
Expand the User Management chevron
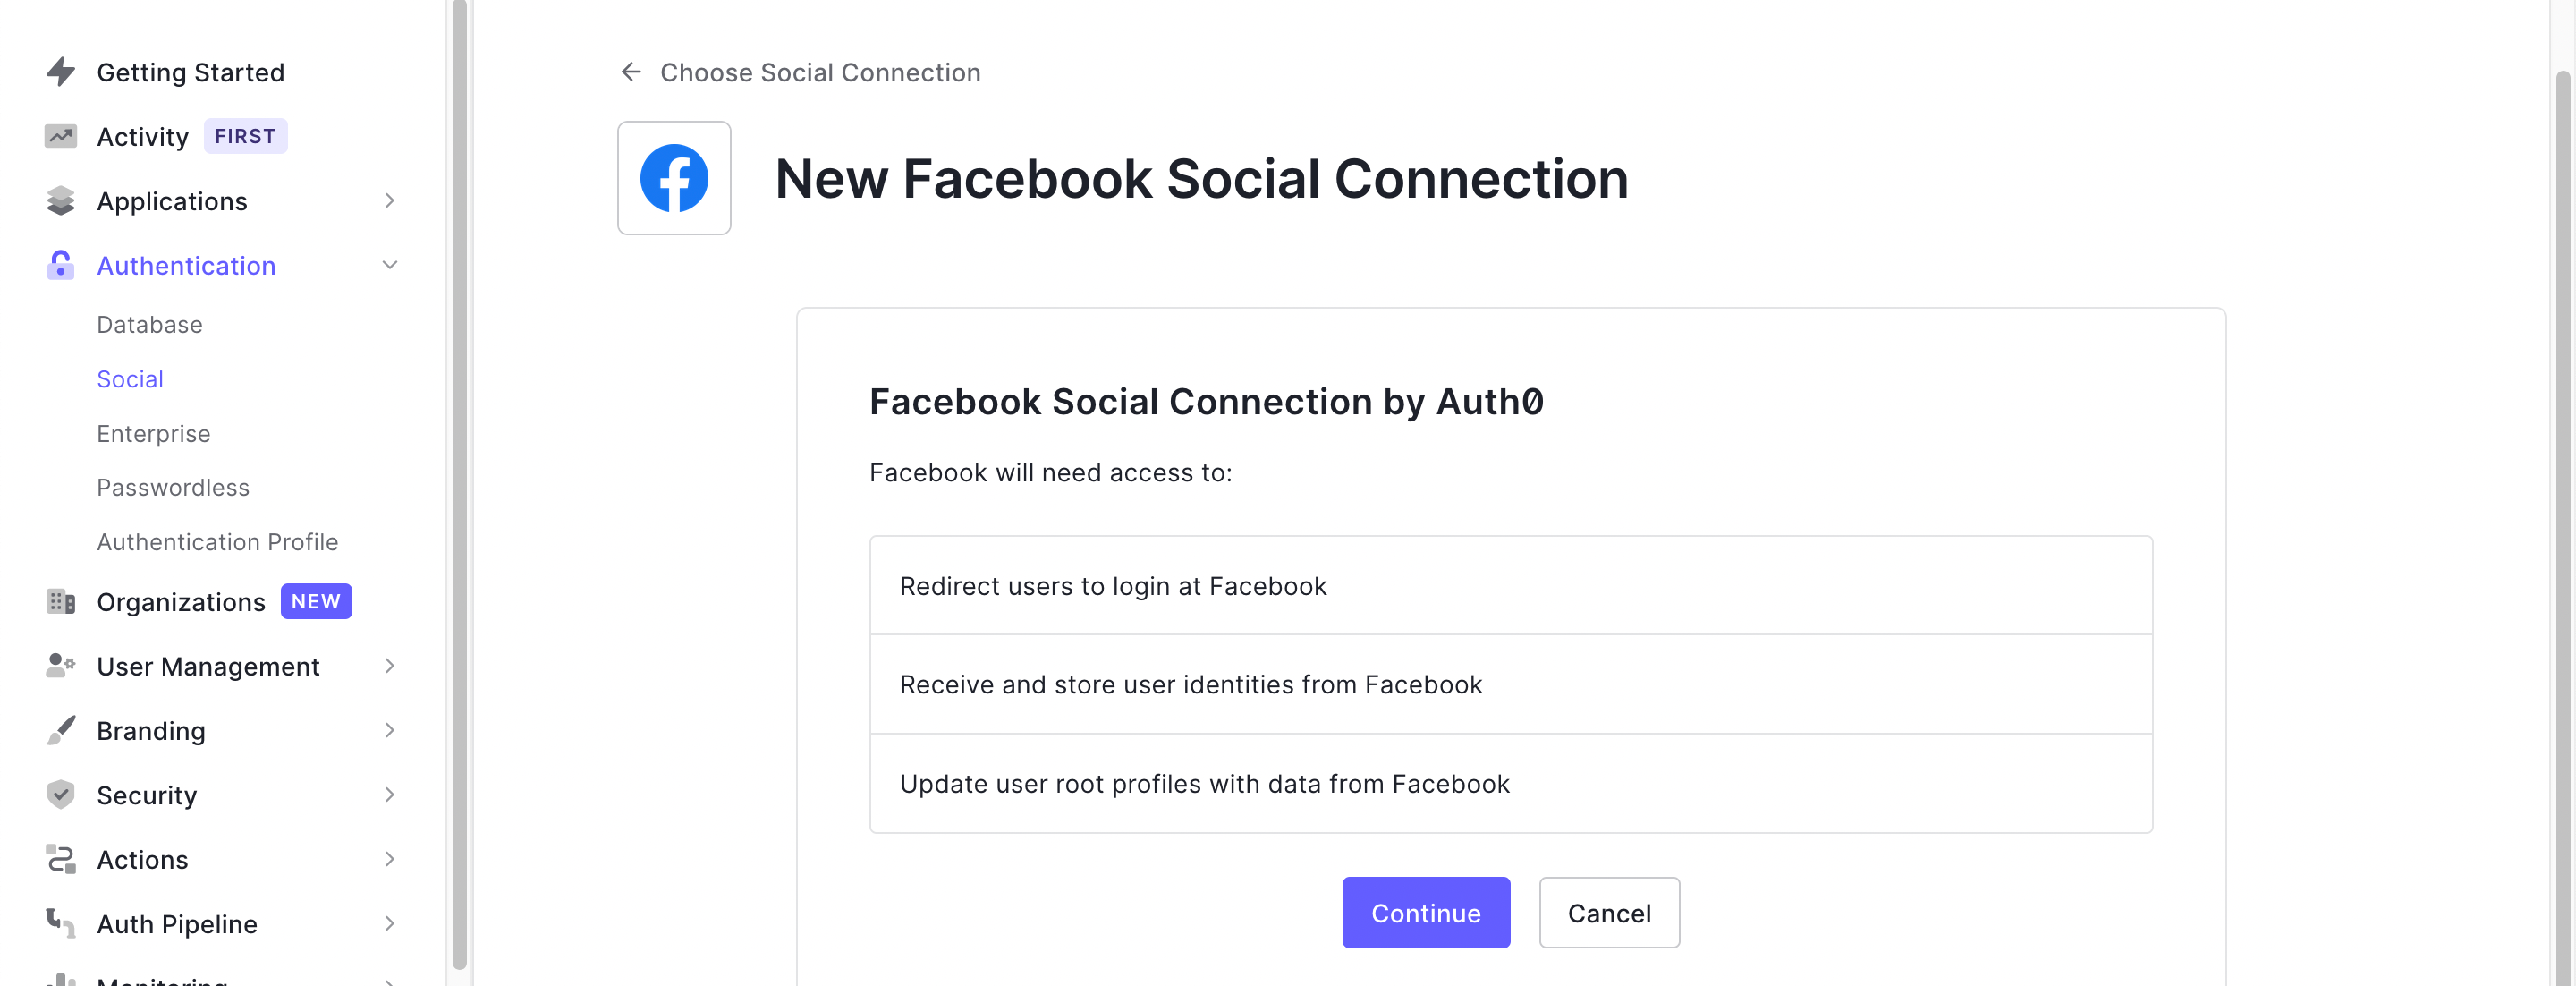tap(390, 666)
